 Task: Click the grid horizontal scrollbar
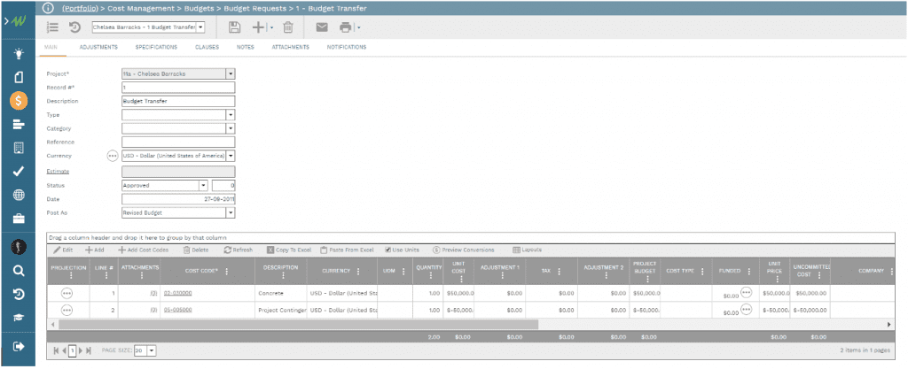(x=298, y=325)
